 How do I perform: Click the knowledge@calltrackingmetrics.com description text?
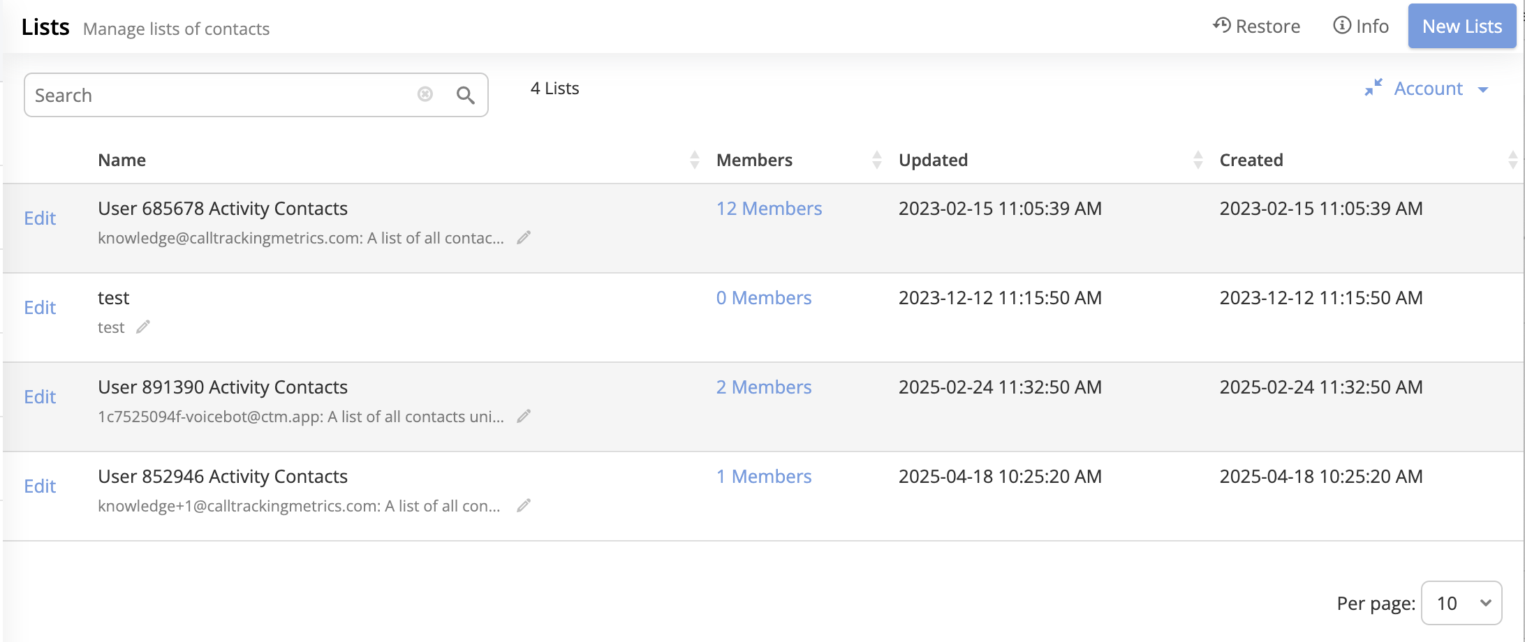(301, 238)
